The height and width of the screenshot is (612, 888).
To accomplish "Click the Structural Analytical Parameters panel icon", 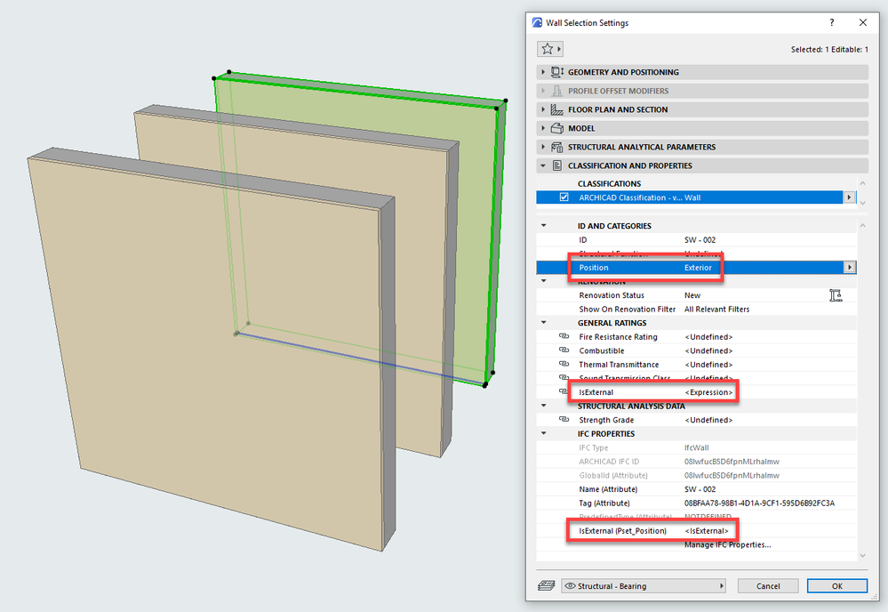I will [x=557, y=147].
